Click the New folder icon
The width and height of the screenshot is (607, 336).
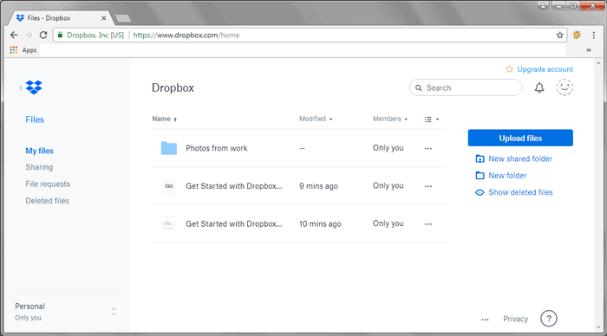coord(480,176)
